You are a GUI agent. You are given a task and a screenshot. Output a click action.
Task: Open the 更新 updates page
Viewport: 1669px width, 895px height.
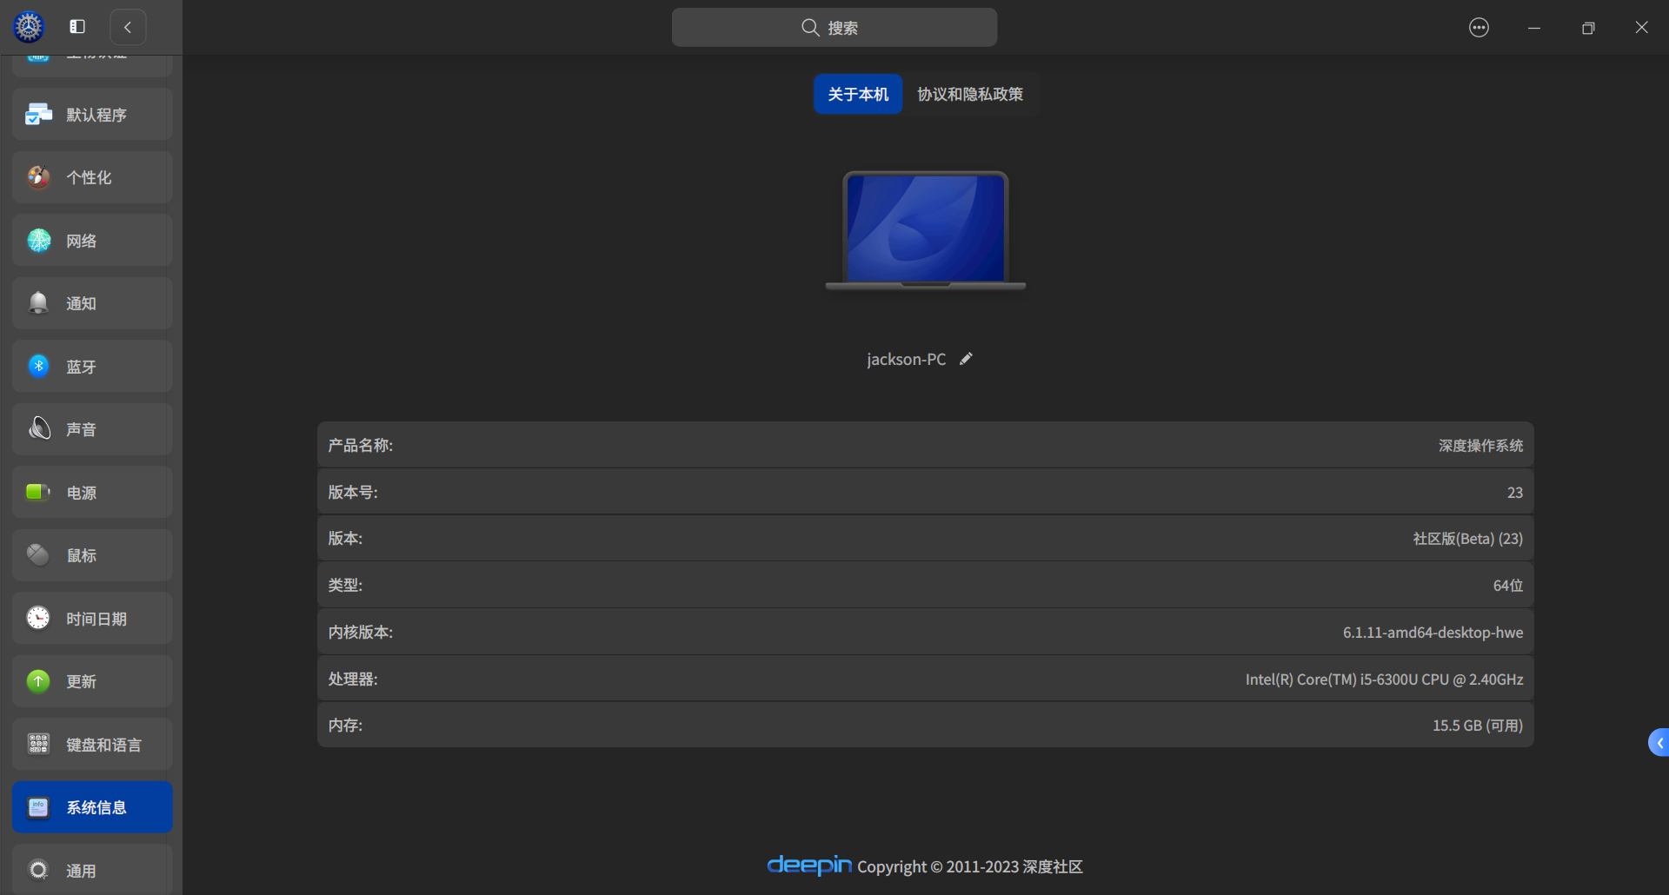coord(91,681)
